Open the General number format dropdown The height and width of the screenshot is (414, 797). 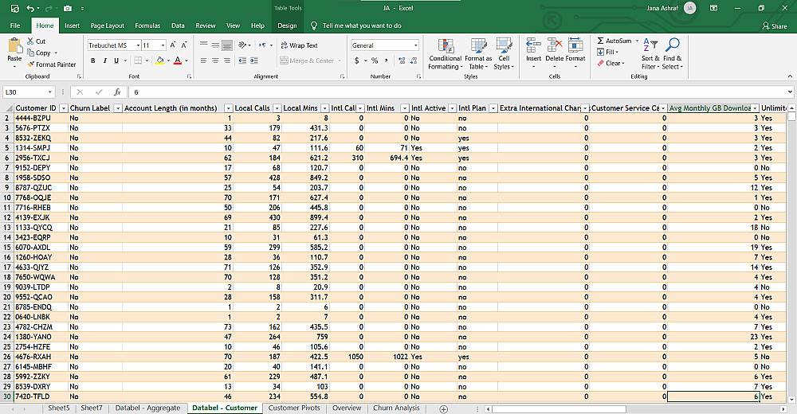coord(415,45)
